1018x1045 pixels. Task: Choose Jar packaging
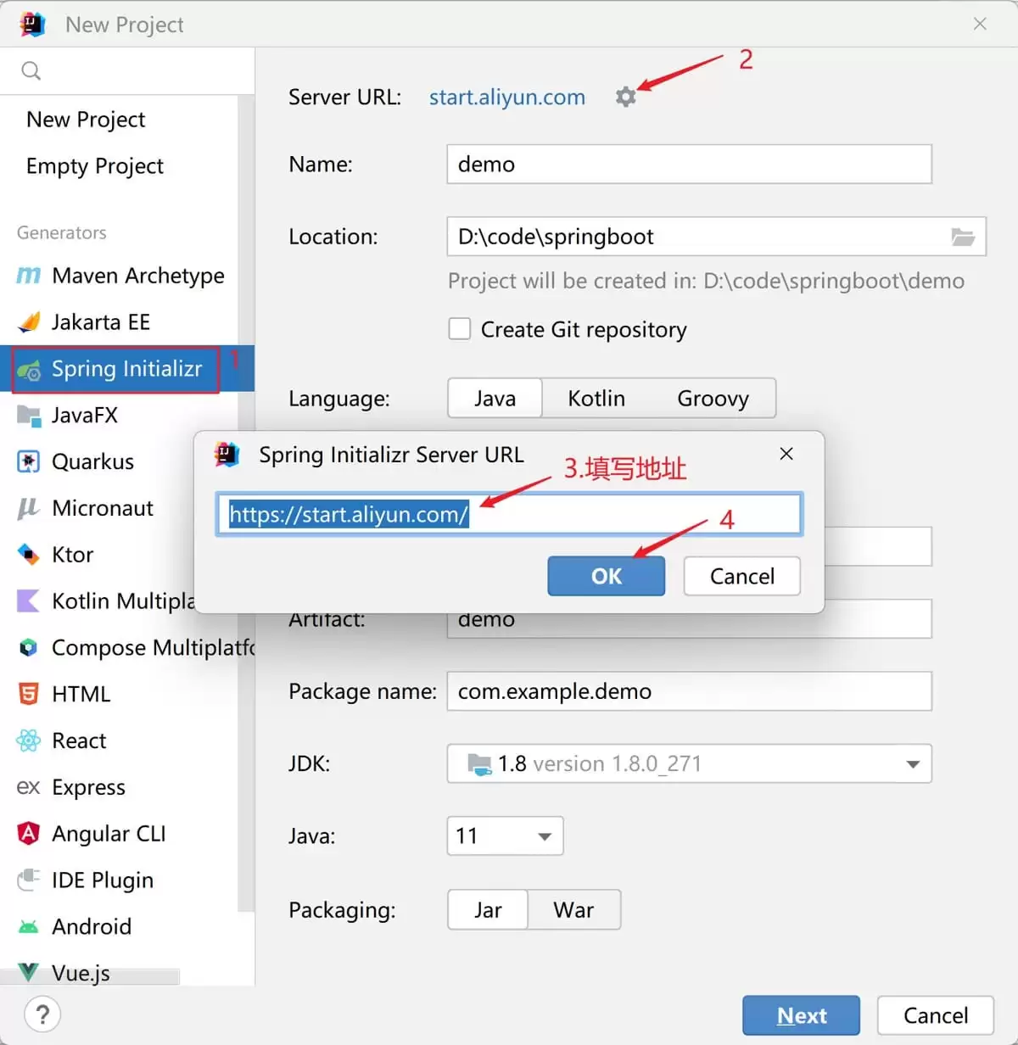click(x=488, y=909)
